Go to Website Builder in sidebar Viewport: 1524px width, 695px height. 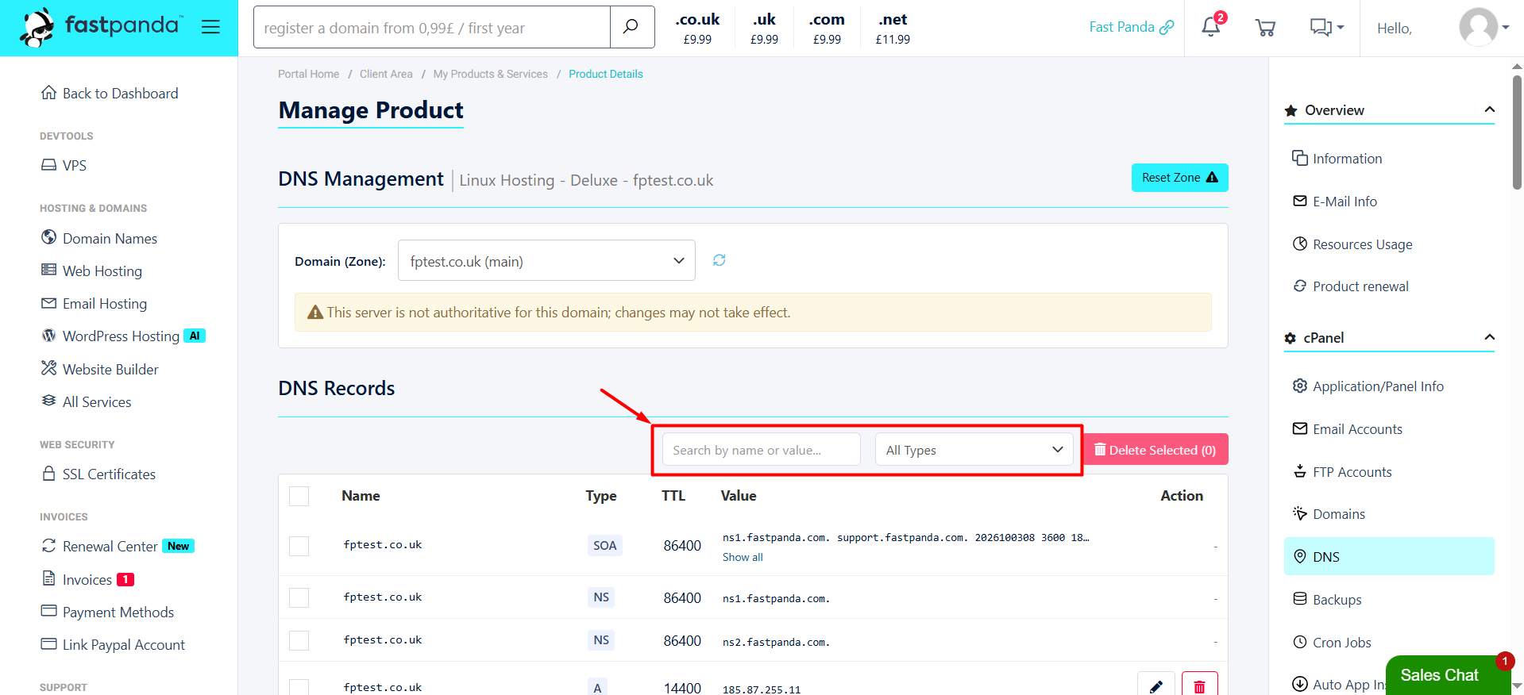coord(100,369)
